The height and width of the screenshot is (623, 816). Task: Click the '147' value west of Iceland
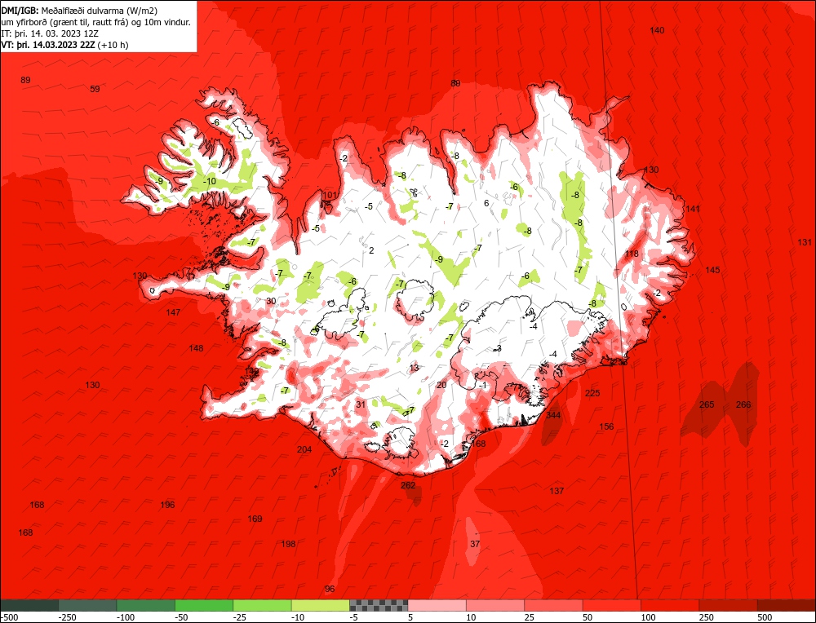(x=173, y=312)
